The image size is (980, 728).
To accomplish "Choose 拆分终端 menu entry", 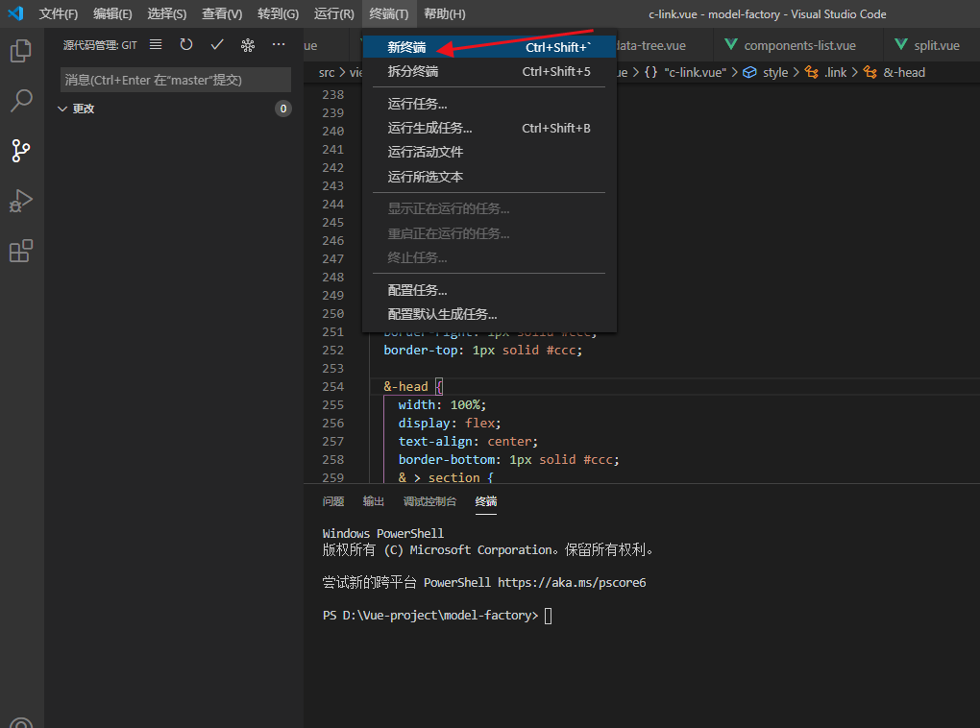I will pos(412,71).
